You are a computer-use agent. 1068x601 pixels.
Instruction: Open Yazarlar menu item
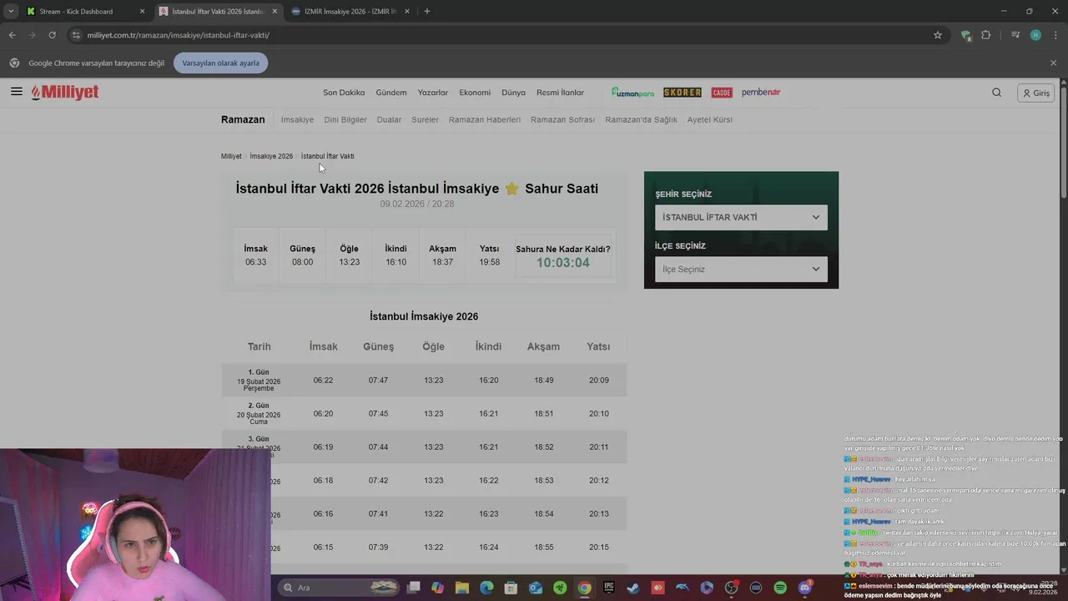433,93
